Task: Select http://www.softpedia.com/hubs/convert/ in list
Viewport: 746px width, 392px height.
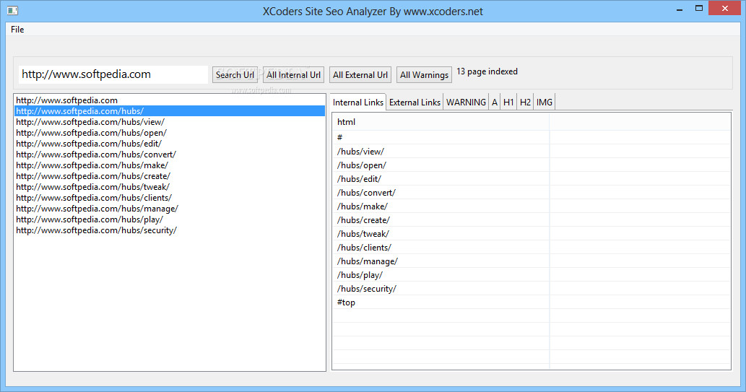Action: (170, 154)
